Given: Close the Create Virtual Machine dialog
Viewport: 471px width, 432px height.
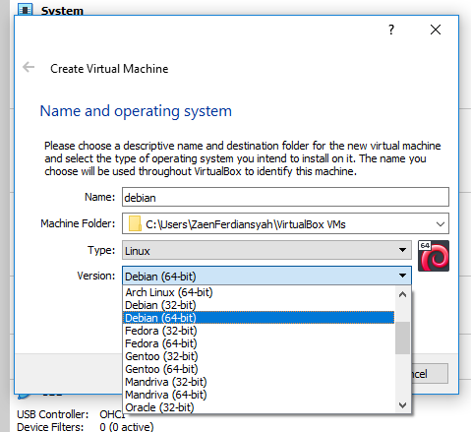Looking at the screenshot, I should pos(436,30).
